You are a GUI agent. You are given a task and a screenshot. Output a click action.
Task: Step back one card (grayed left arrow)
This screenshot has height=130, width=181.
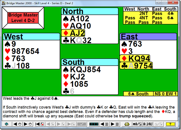point(50,124)
